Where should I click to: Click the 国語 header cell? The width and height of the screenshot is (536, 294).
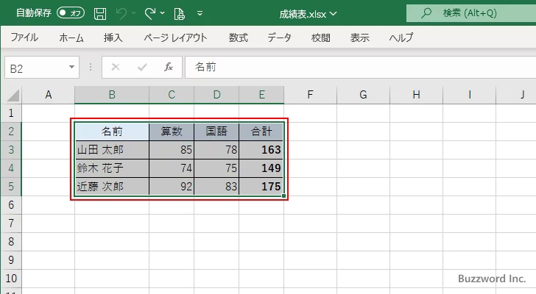click(216, 132)
